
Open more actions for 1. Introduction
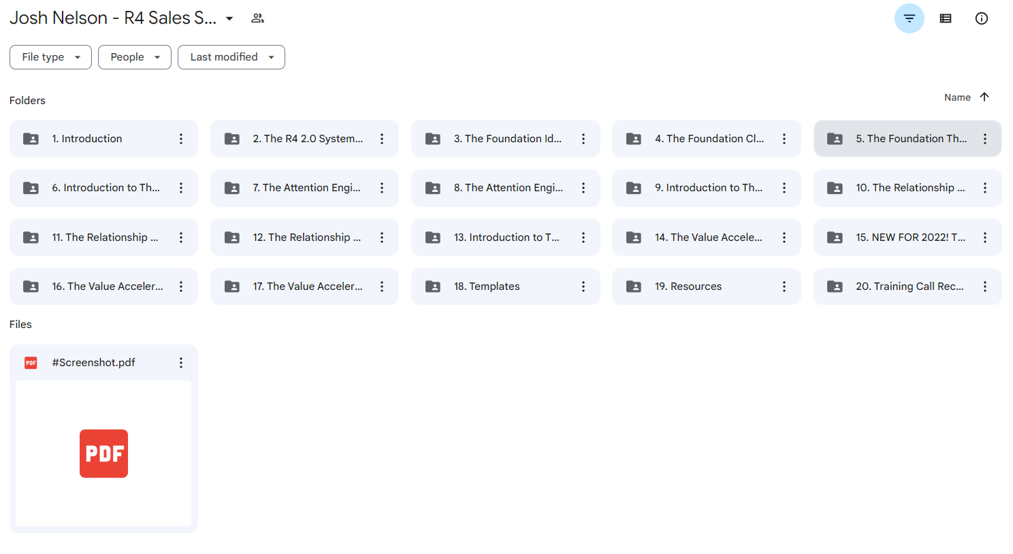(x=181, y=139)
